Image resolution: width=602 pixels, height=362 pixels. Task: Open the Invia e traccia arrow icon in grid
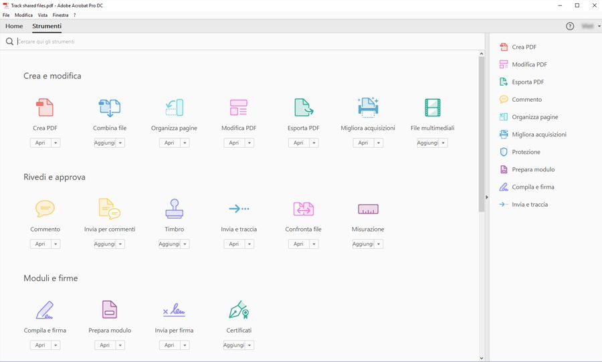click(x=239, y=209)
